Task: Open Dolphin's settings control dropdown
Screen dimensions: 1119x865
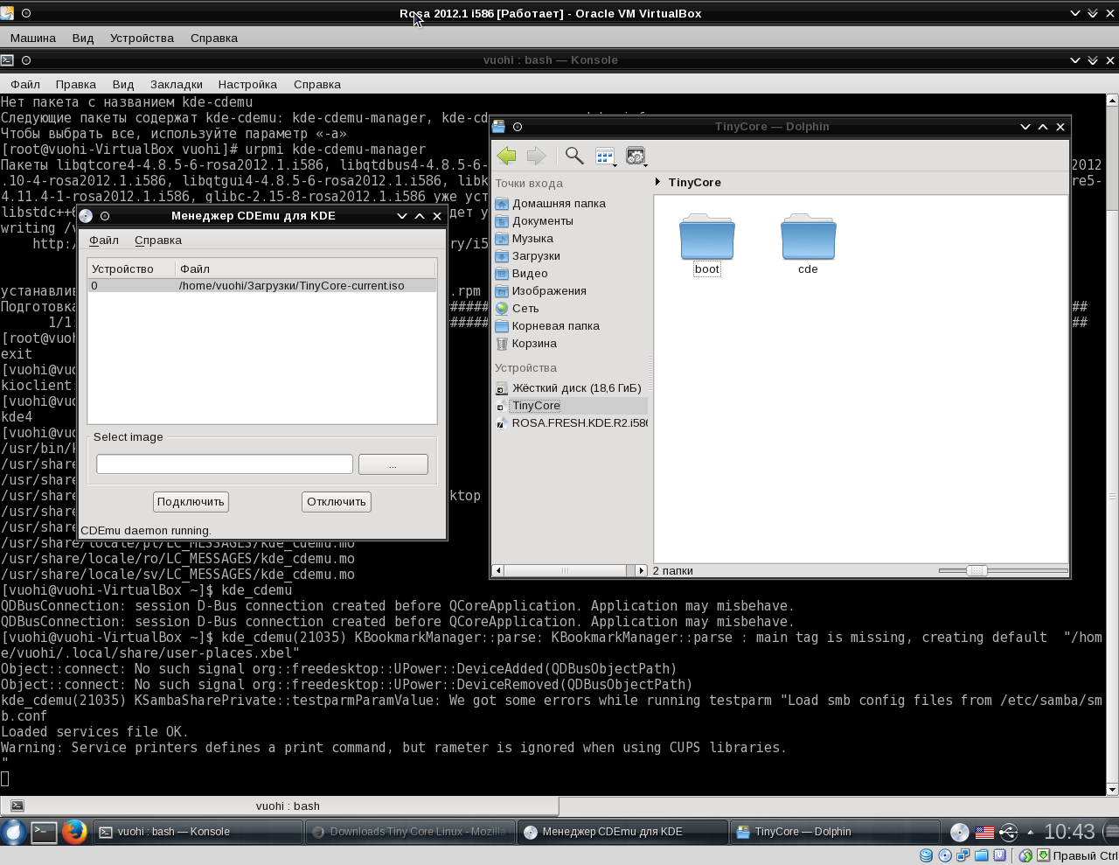Action: (636, 157)
